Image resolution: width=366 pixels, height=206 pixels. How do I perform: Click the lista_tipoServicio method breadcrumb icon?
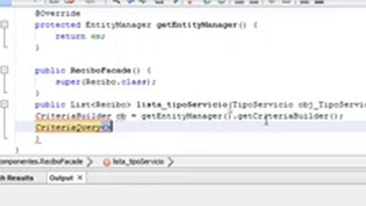(107, 162)
